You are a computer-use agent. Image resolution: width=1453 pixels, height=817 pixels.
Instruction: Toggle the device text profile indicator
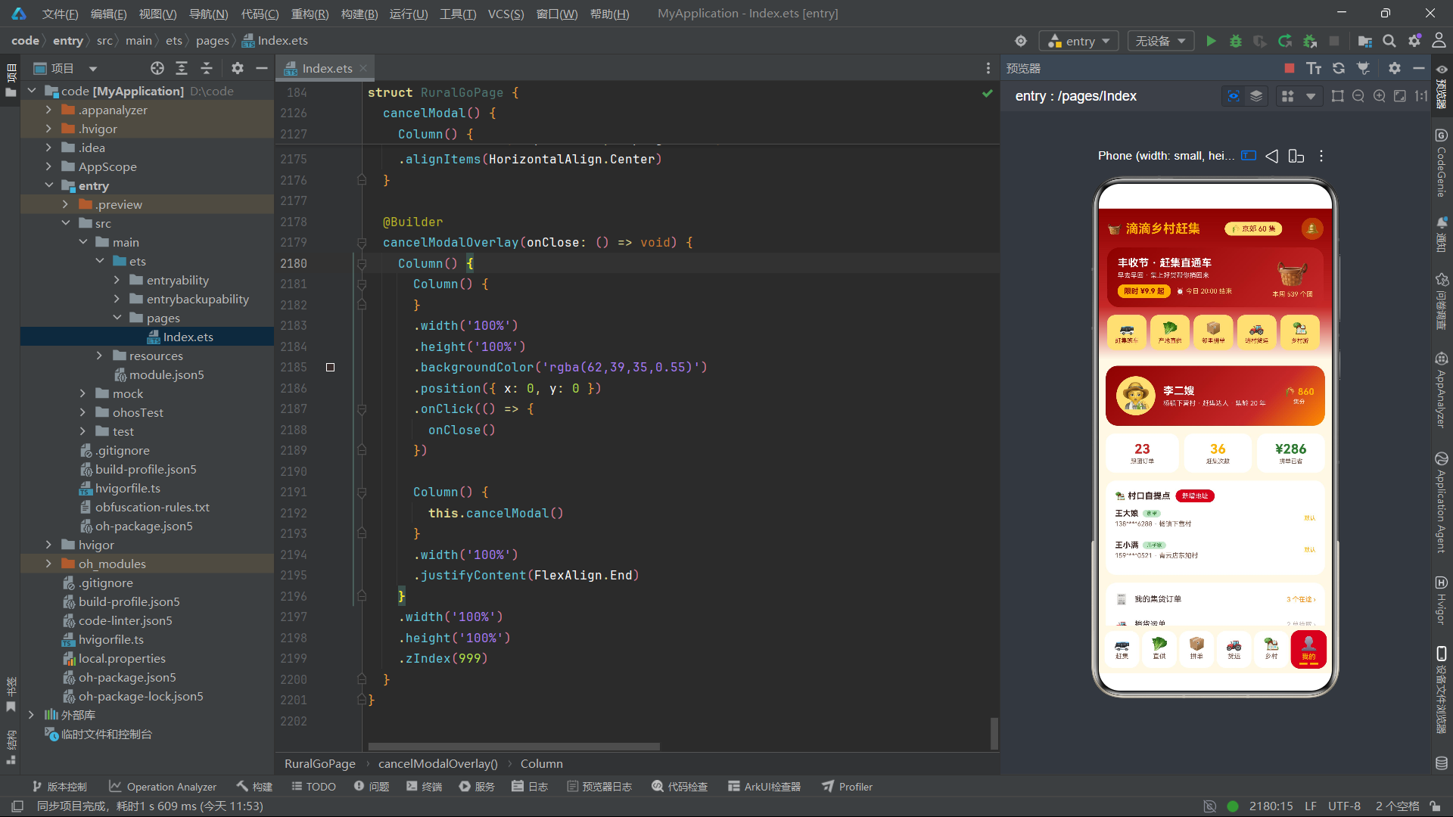click(1249, 156)
